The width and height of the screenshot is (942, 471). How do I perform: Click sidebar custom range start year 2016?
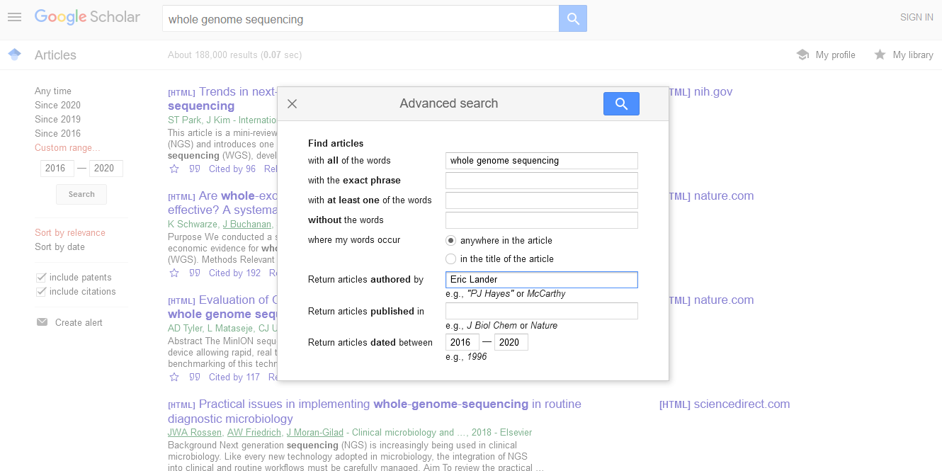57,169
